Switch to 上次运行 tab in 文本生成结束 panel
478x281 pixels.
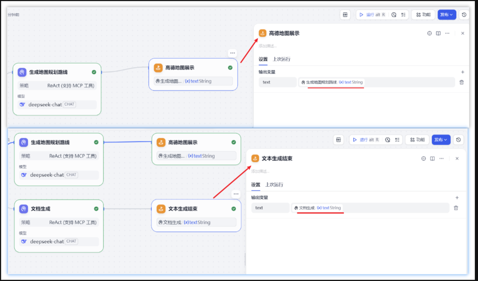pos(274,185)
